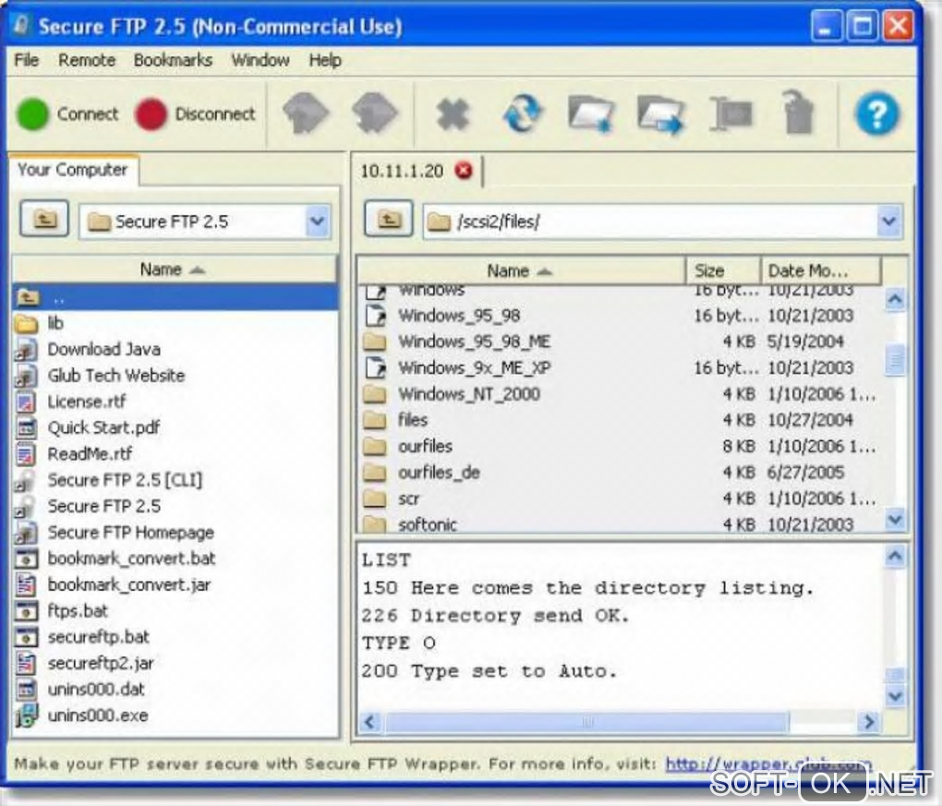Screen dimensions: 942x806
Task: Click the X-shaped delete toolbar icon
Action: coord(453,114)
